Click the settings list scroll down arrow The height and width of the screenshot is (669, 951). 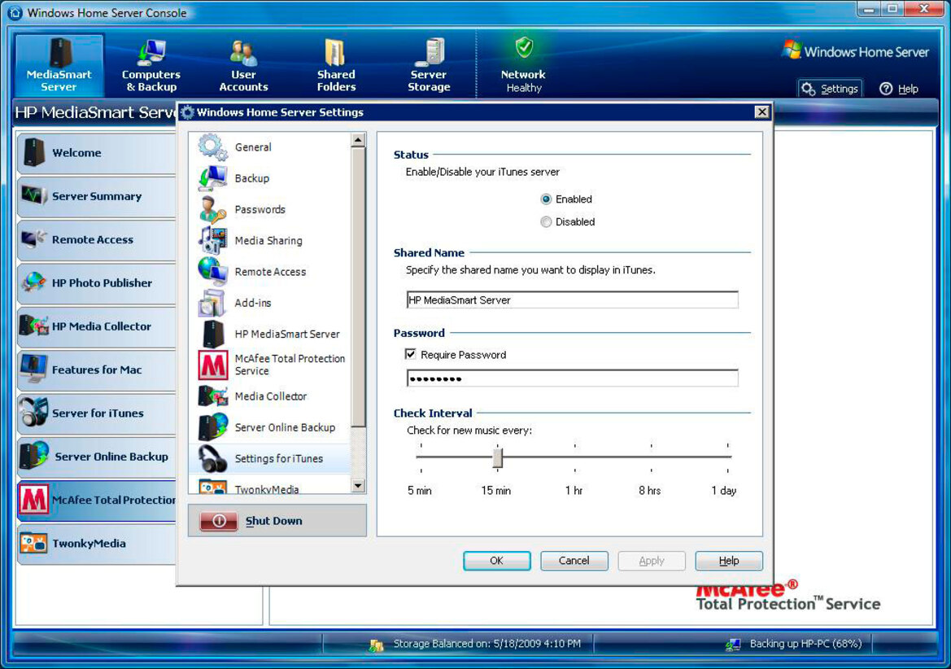[x=358, y=485]
